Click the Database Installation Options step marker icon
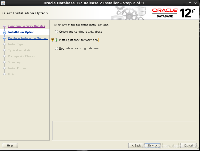The height and width of the screenshot is (151, 200). 4,38
